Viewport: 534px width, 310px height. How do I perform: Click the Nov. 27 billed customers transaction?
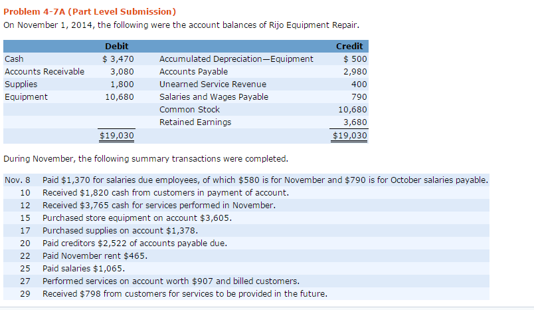coord(171,281)
